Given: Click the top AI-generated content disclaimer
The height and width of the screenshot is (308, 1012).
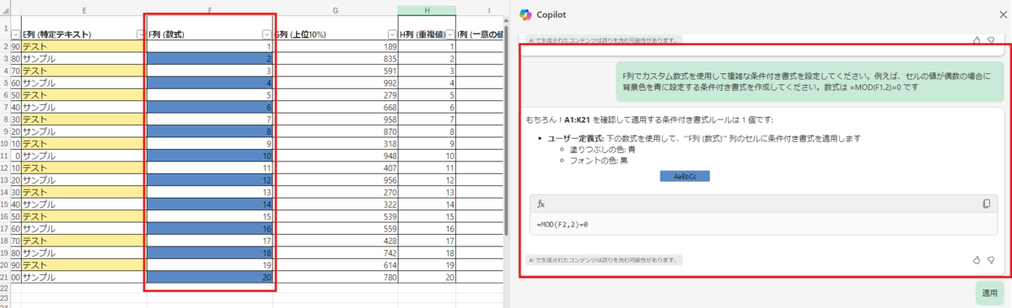Looking at the screenshot, I should (603, 40).
